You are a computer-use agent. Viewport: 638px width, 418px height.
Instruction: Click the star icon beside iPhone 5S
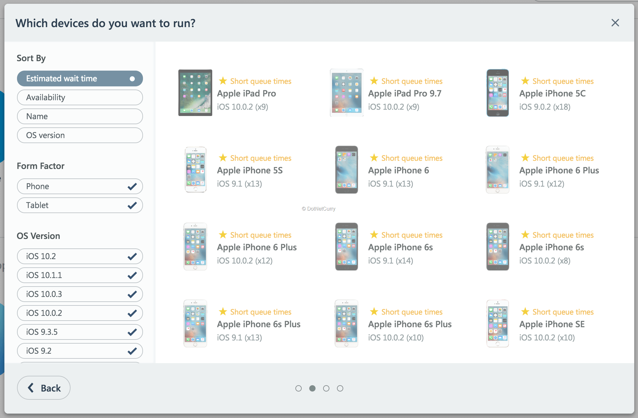(223, 158)
